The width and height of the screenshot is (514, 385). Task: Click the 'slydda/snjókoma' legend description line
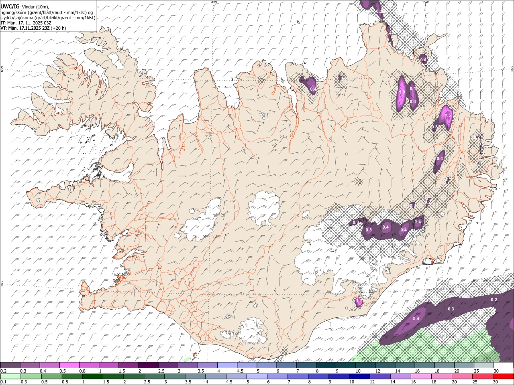48,18
